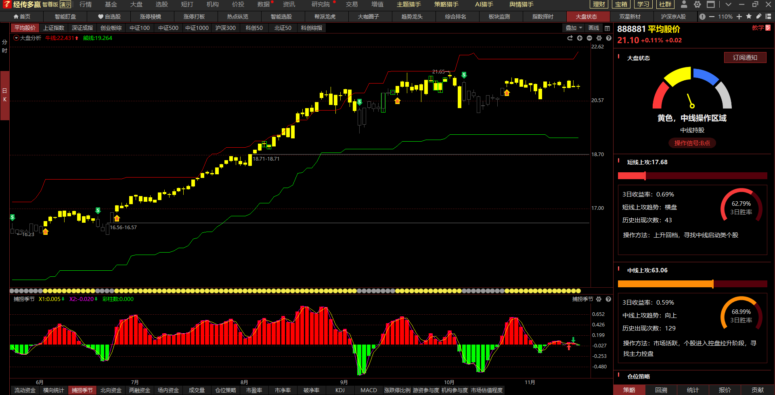
Task: Click help icon in 捕捞季节 indicator panel
Action: coord(608,299)
